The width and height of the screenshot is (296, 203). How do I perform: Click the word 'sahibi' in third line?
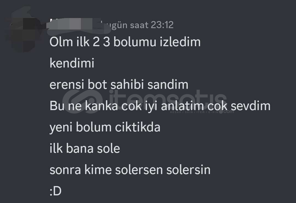127,84
